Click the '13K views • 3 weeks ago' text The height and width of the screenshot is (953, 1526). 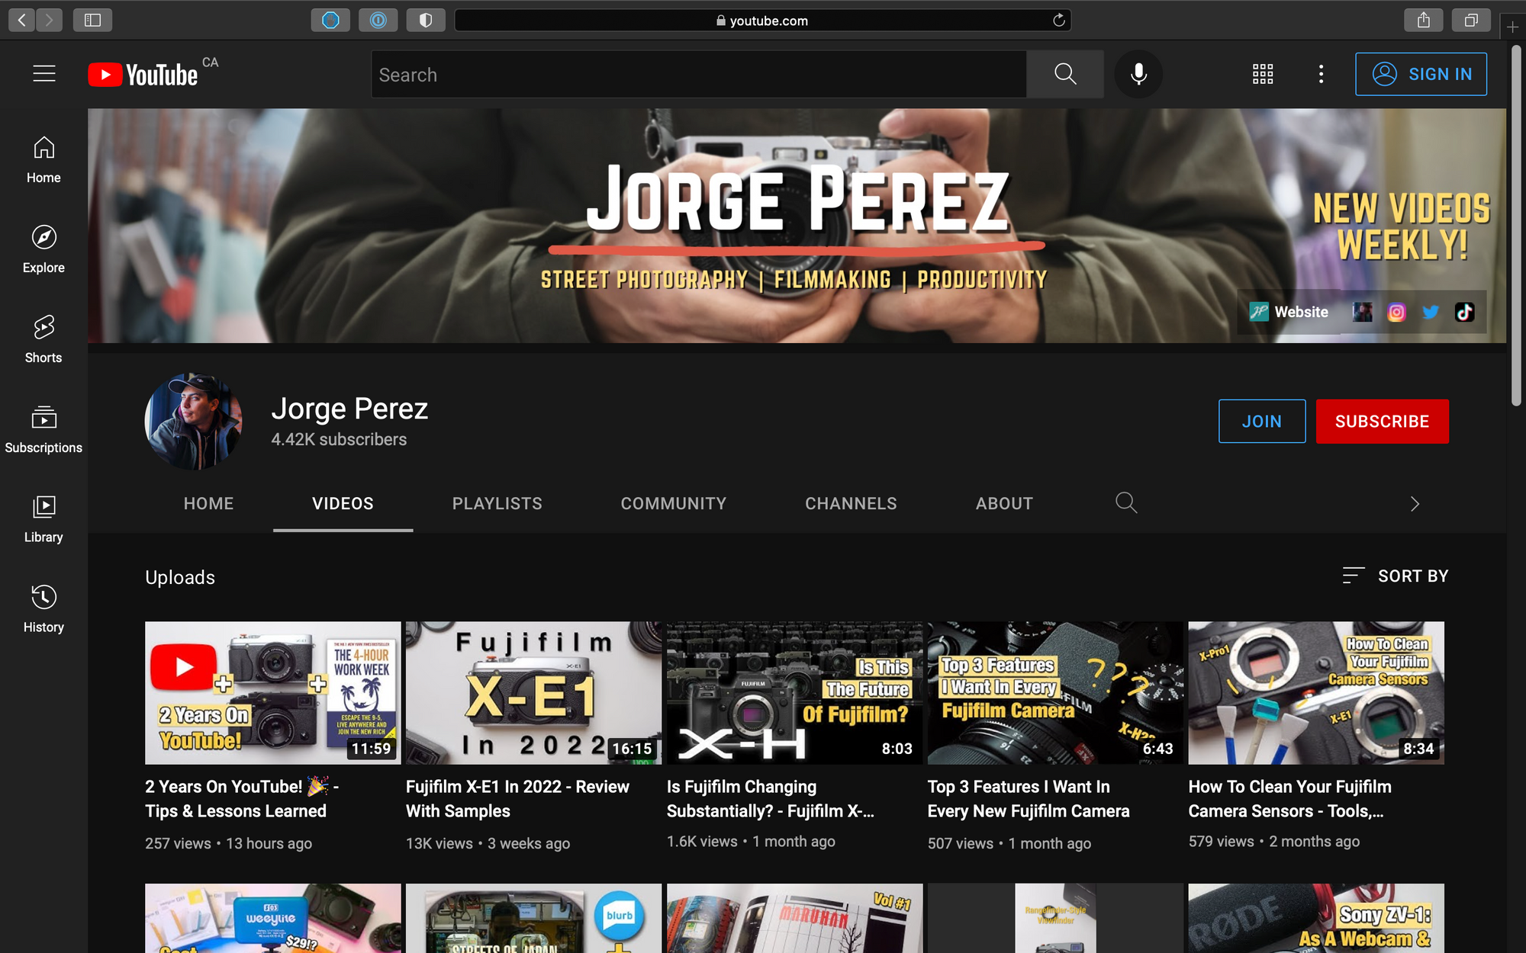click(x=488, y=843)
